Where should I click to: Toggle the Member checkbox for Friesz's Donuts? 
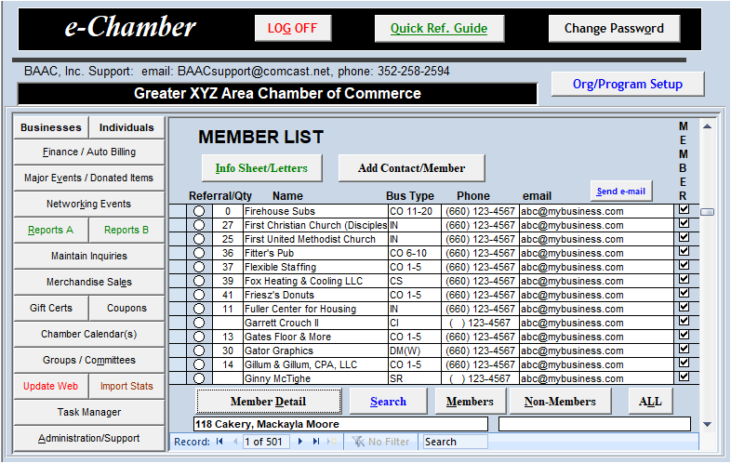[684, 294]
